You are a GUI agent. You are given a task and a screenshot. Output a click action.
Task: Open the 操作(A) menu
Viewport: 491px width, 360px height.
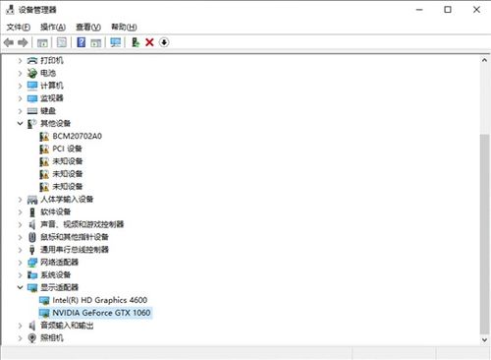[53, 27]
